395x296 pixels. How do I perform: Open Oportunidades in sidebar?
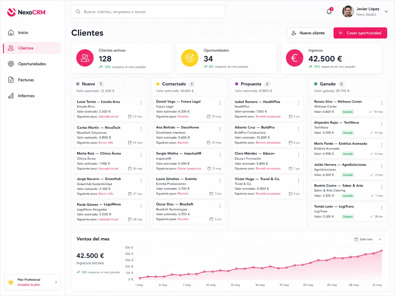(x=32, y=64)
